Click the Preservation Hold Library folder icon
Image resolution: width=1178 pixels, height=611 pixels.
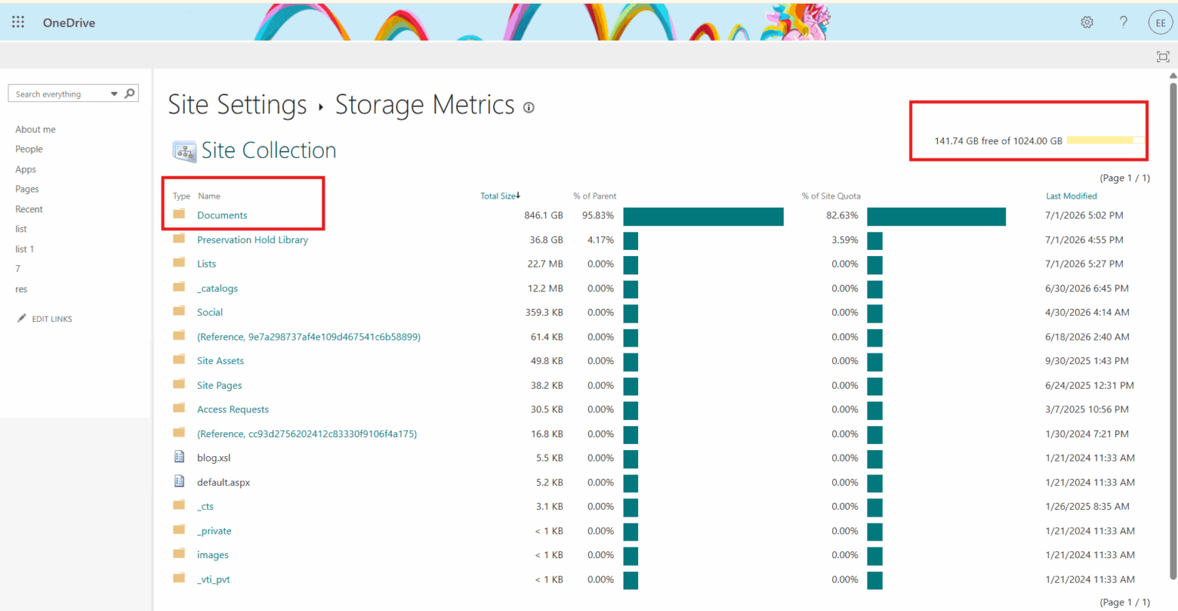point(179,238)
